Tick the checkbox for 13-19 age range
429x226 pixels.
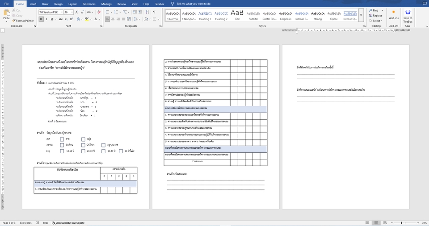[62, 151]
